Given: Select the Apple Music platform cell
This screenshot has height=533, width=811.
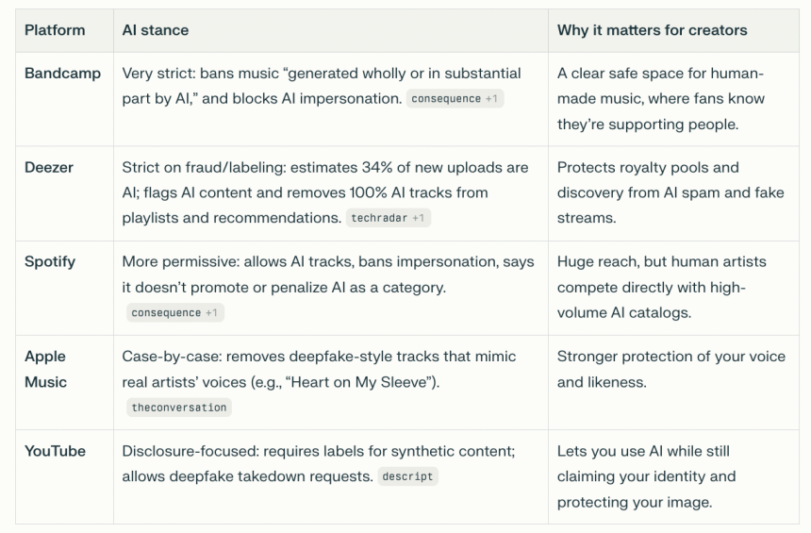Looking at the screenshot, I should 45,369.
